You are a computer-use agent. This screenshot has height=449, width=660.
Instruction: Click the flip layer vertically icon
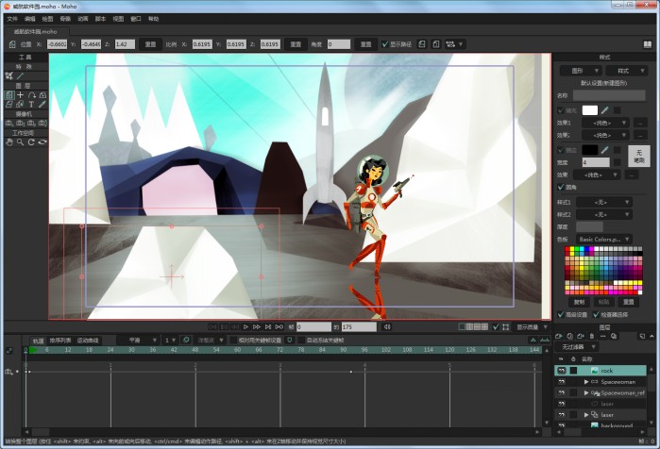436,44
